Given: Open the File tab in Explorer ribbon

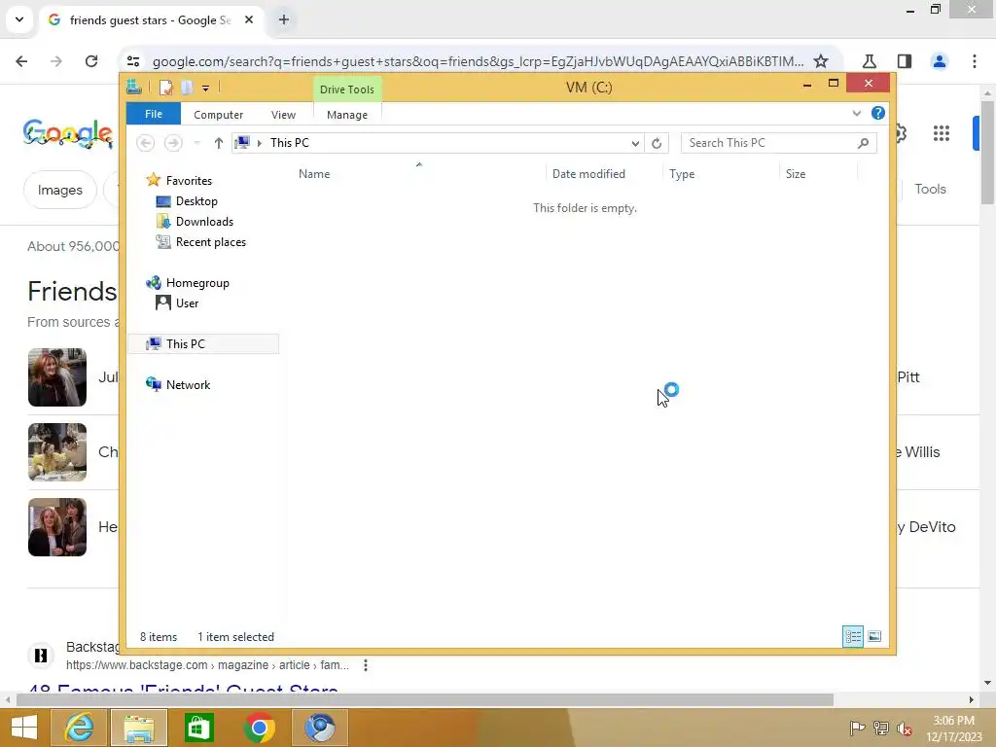Looking at the screenshot, I should click(x=153, y=115).
